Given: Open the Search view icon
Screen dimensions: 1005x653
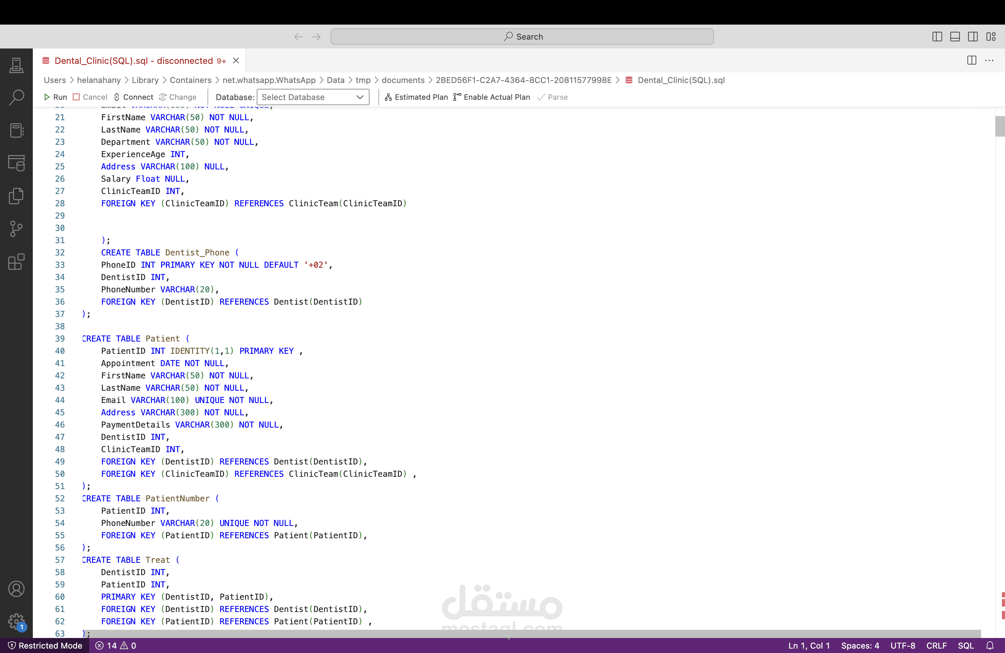Looking at the screenshot, I should (x=16, y=97).
